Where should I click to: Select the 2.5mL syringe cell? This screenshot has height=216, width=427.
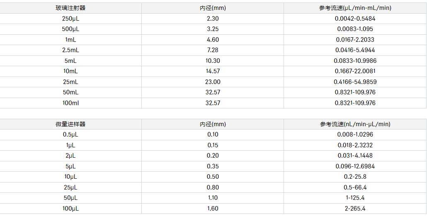coord(70,50)
